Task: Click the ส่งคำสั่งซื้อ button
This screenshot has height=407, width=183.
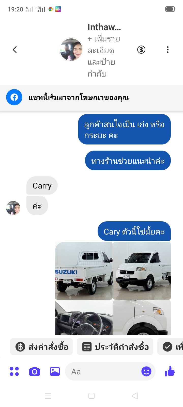Action: [x=41, y=347]
